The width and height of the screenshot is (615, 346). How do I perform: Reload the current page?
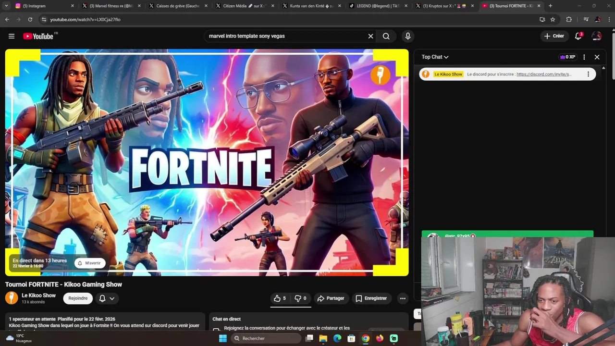[30, 19]
